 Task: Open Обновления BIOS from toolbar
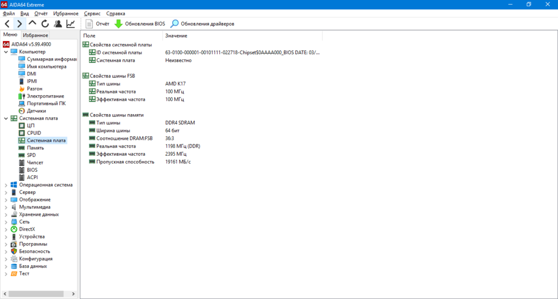click(x=140, y=24)
